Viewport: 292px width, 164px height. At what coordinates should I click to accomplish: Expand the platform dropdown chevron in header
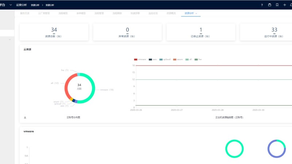(x=11, y=5)
